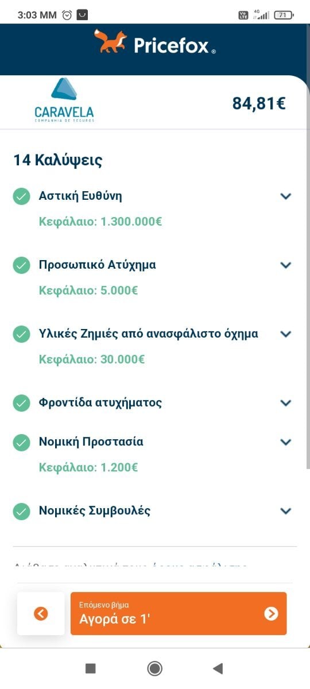The image size is (310, 689).
Task: Tap the green checkmark beside Νομικές Συμβουλές
Action: pyautogui.click(x=21, y=511)
